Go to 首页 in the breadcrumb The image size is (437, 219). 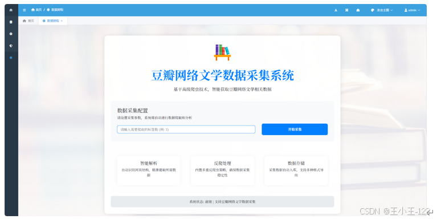click(x=36, y=10)
